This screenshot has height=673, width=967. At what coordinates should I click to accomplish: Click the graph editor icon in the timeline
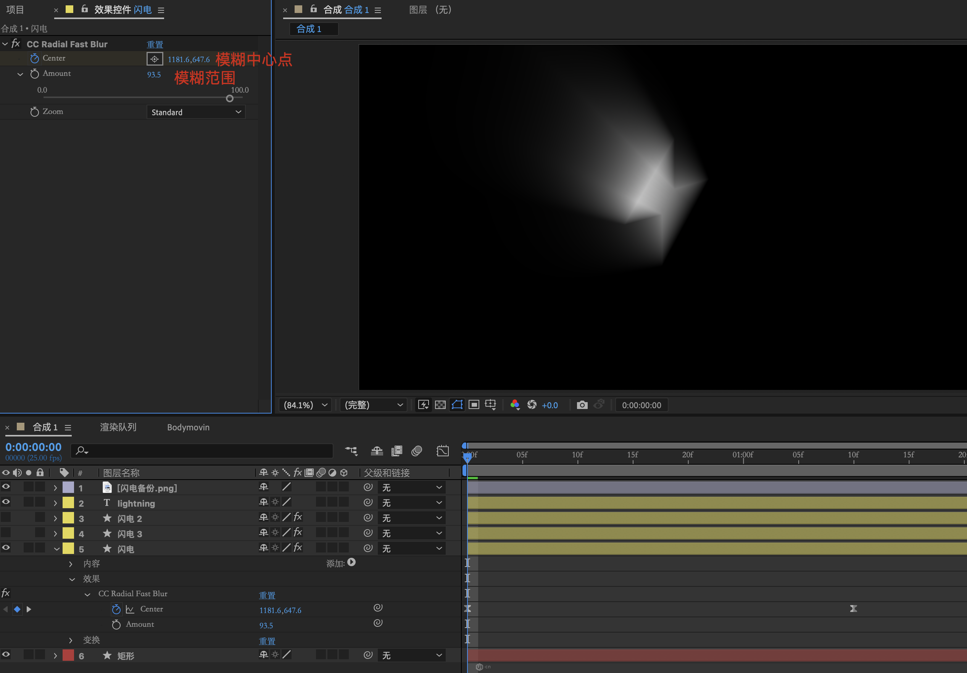click(443, 451)
